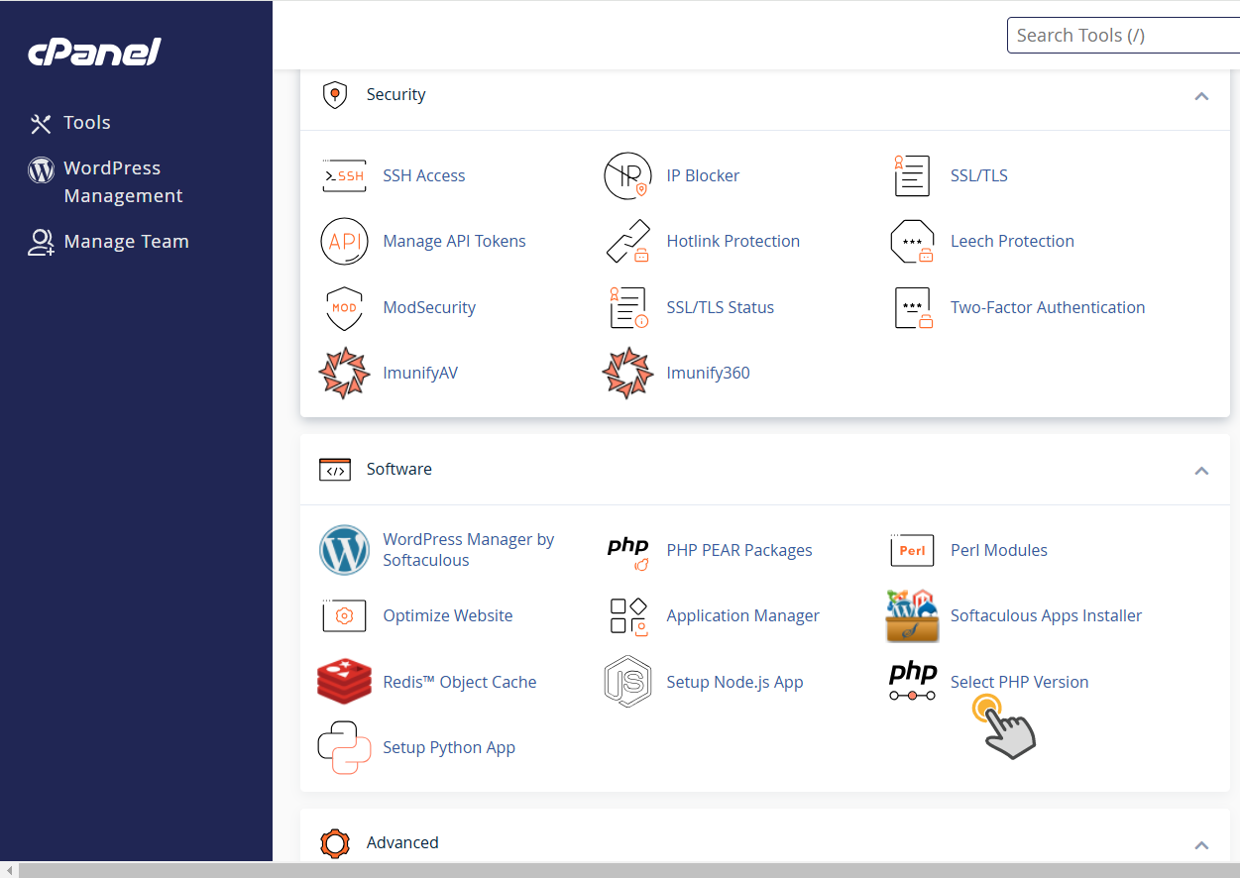Collapse the Security section chevron
Screen dimensions: 1240x878
tap(1201, 96)
